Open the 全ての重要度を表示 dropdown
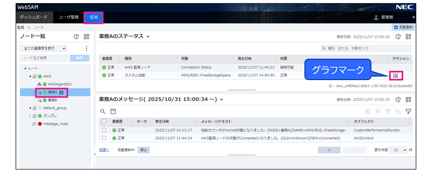 [x=44, y=48]
